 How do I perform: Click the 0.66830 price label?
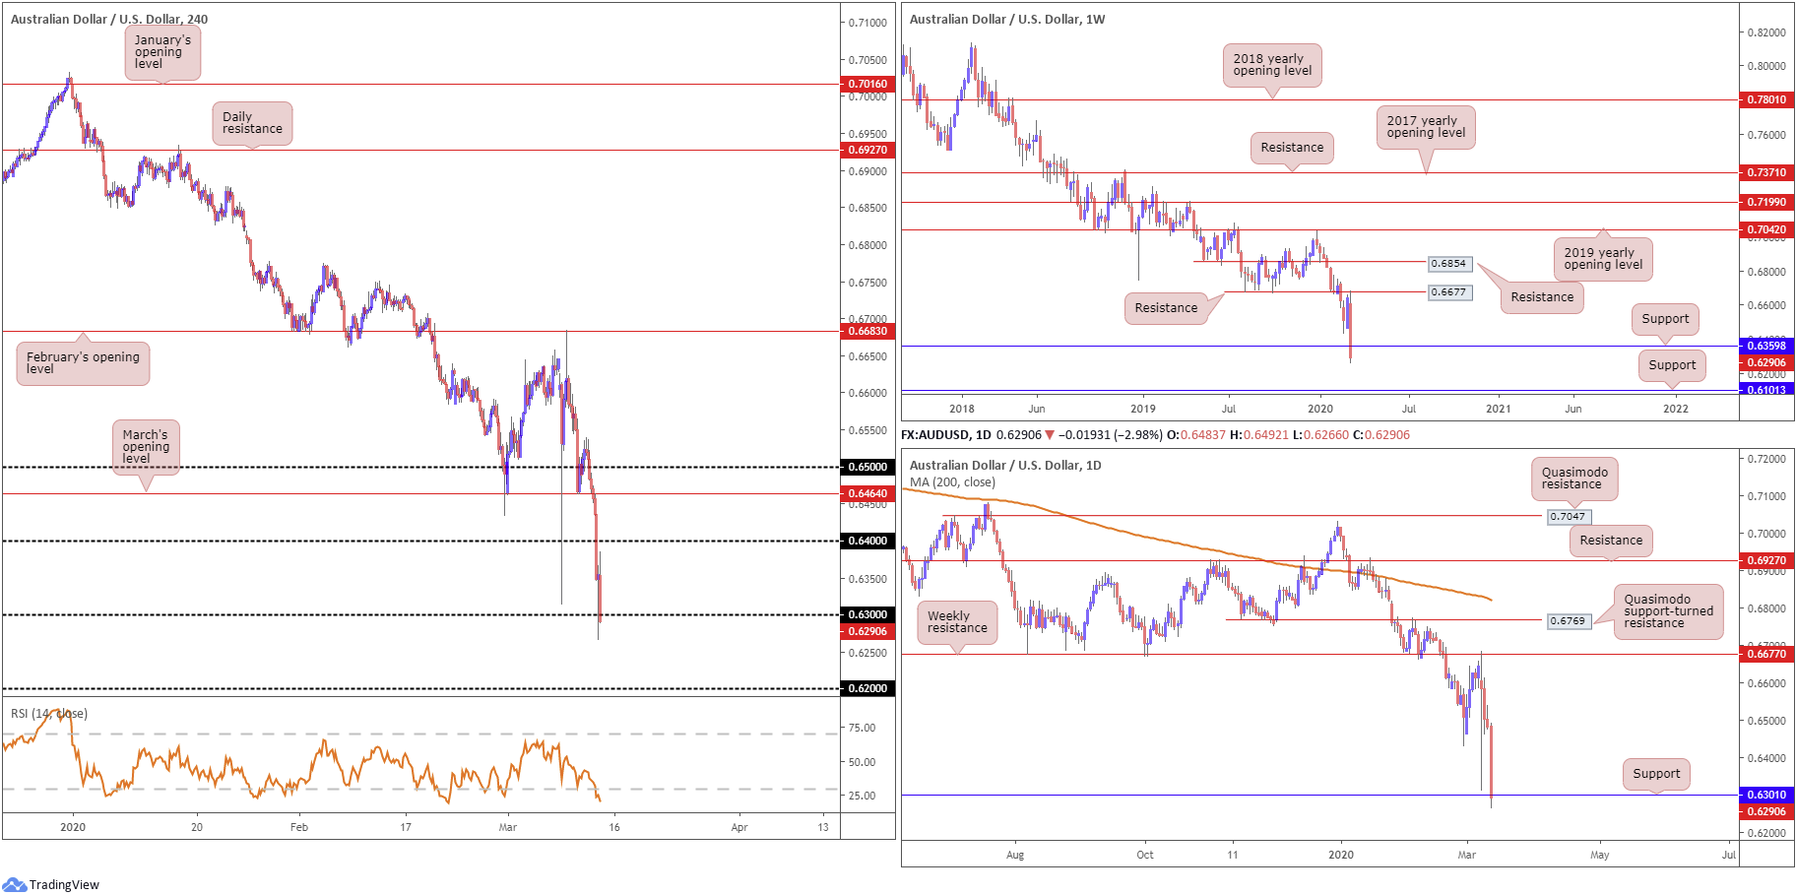point(868,331)
